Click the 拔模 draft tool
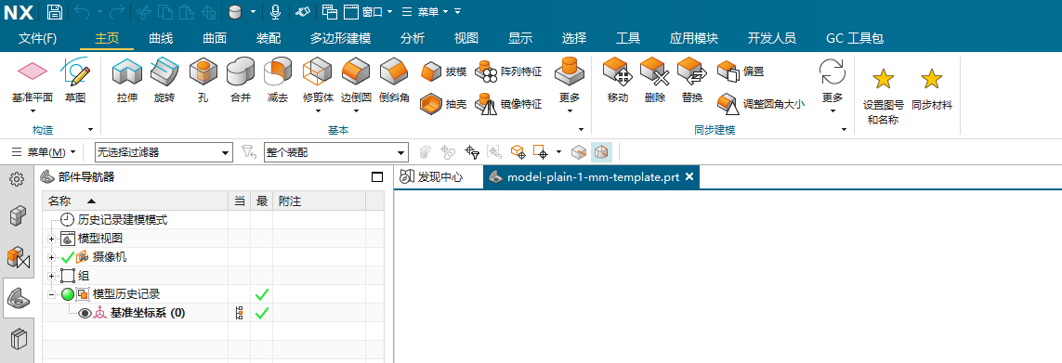1062x363 pixels. pyautogui.click(x=443, y=71)
